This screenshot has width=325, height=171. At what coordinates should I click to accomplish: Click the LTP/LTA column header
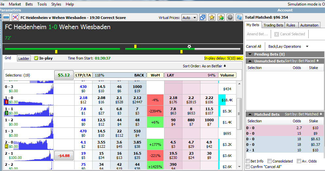tap(83, 75)
